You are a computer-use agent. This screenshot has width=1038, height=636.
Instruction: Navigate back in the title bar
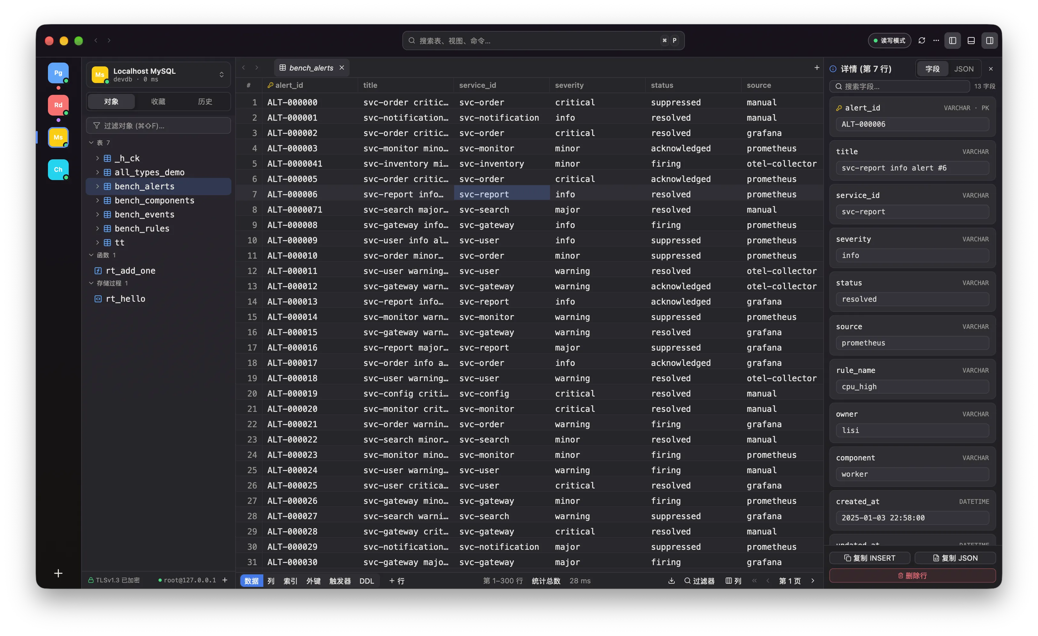[x=96, y=41]
